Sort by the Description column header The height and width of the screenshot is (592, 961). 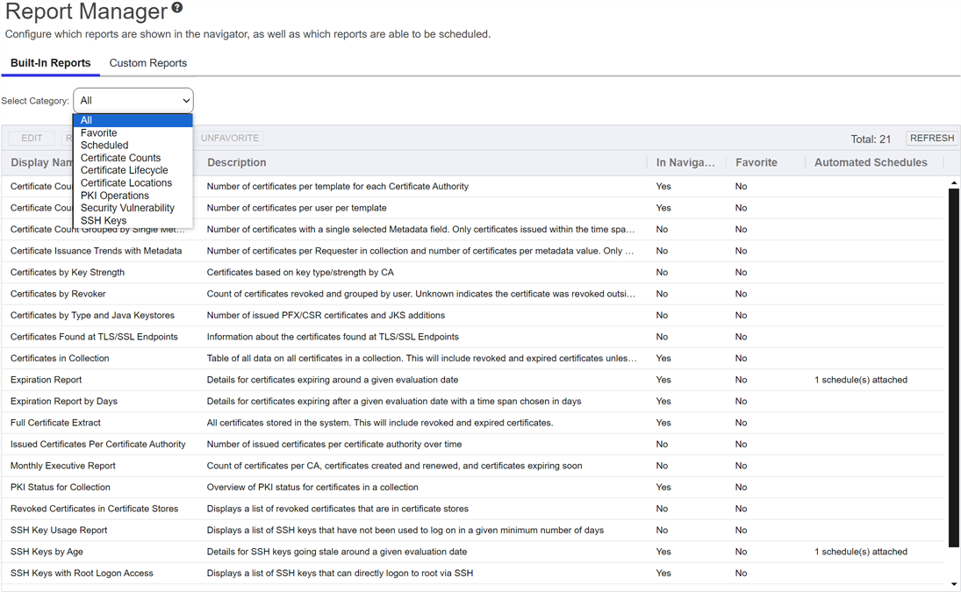[x=236, y=162]
